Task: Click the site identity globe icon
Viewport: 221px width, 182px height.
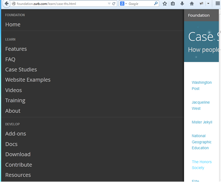Action: point(13,4)
